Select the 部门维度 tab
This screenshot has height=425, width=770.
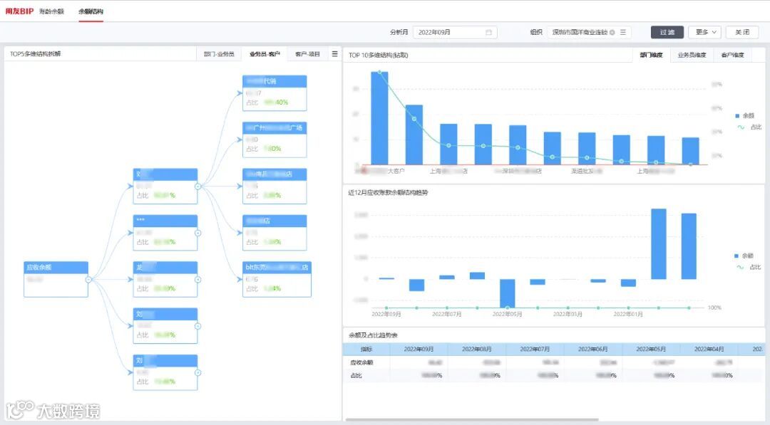click(x=651, y=55)
